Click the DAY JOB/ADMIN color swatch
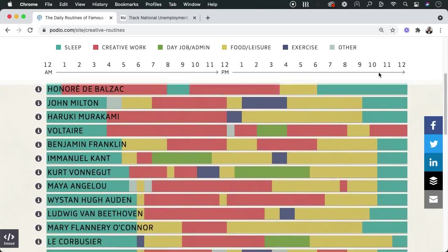 (x=160, y=47)
